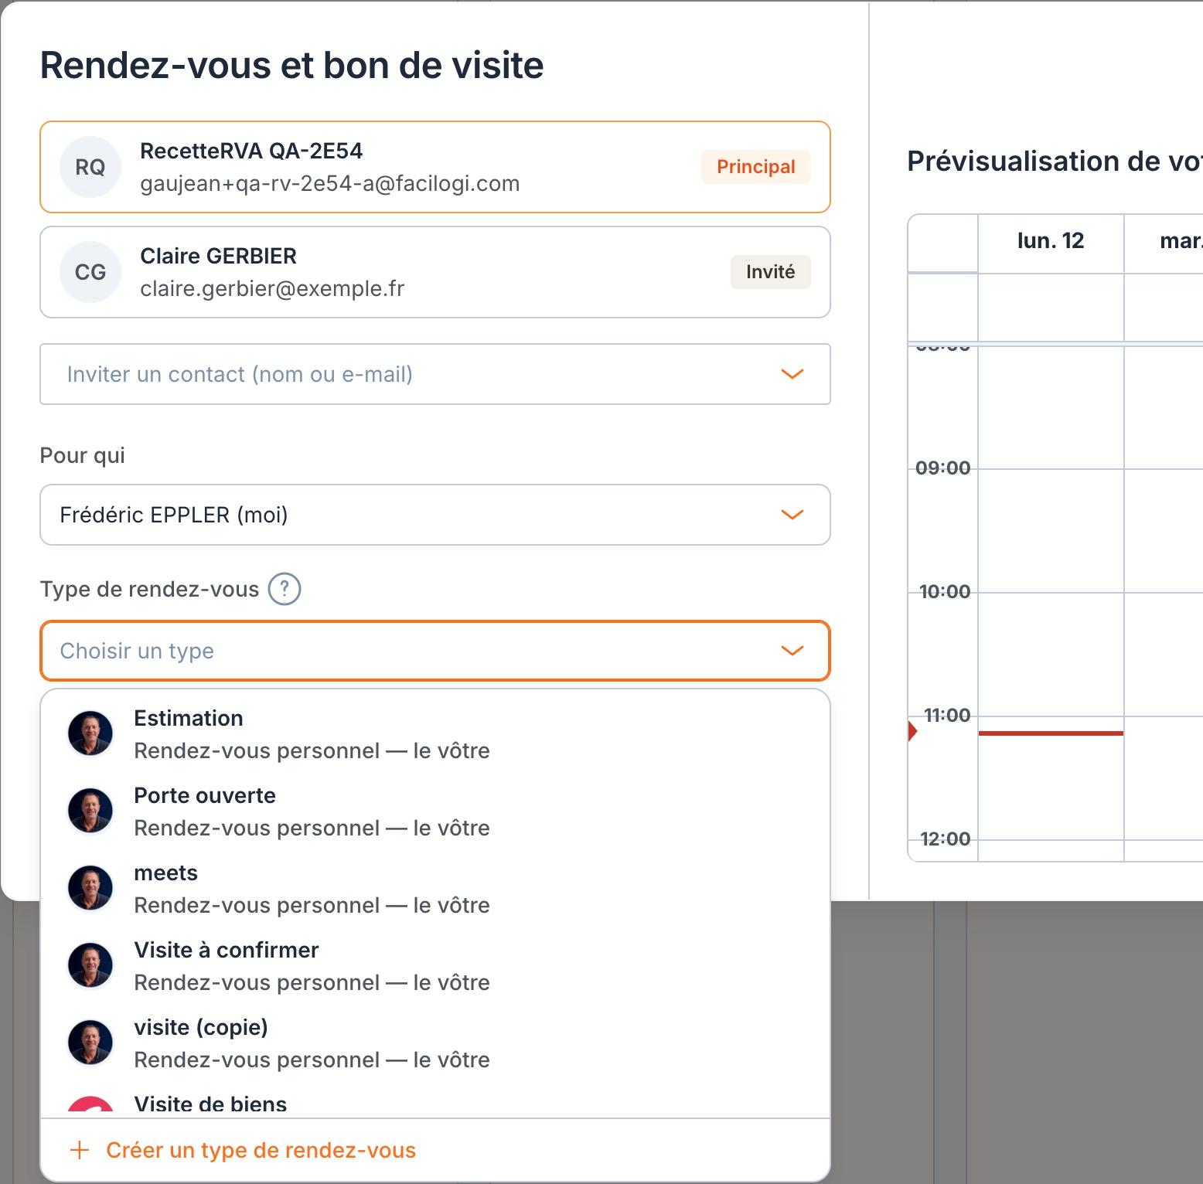Click the 12:00 time label
1203x1184 pixels.
[945, 839]
